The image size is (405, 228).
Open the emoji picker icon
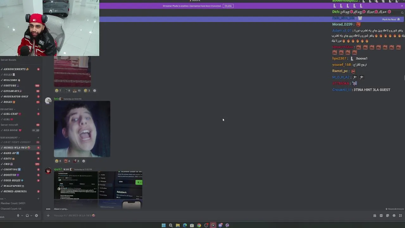tap(394, 216)
